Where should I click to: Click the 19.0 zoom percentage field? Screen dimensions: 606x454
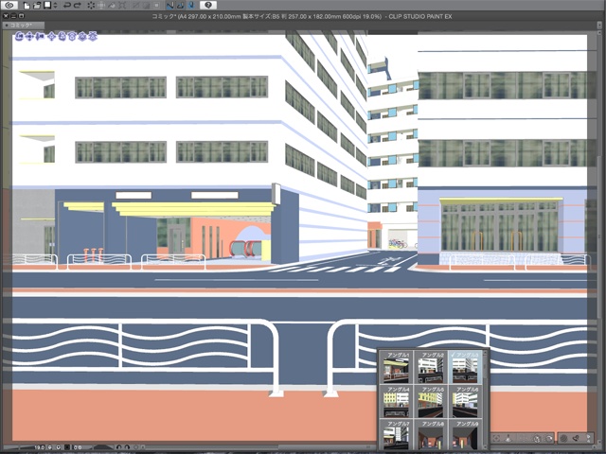(39, 447)
